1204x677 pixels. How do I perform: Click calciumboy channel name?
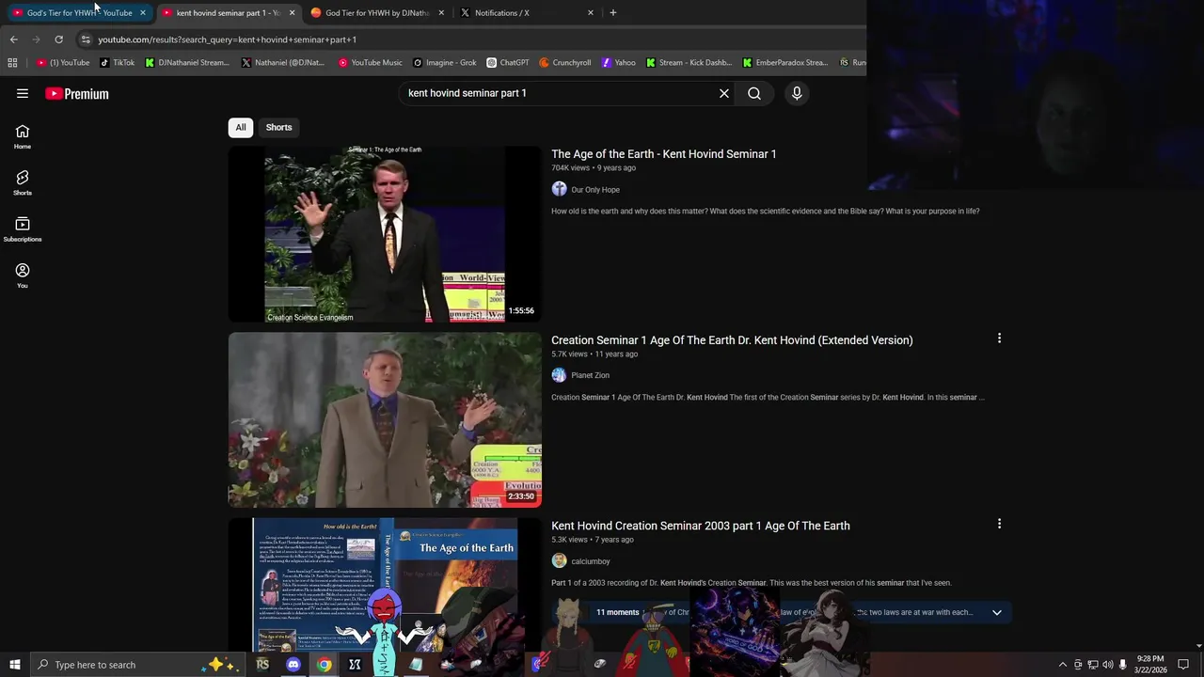pos(591,561)
